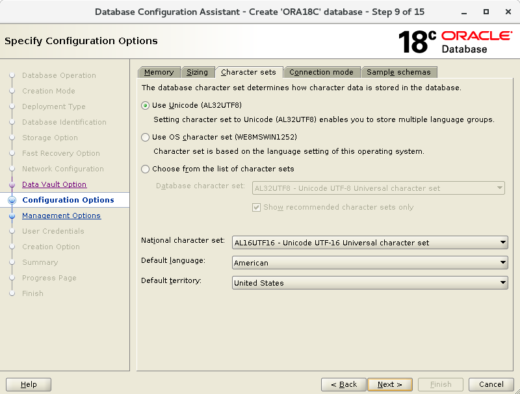The height and width of the screenshot is (394, 520).
Task: Click the Database Operation step label
Action: click(59, 75)
